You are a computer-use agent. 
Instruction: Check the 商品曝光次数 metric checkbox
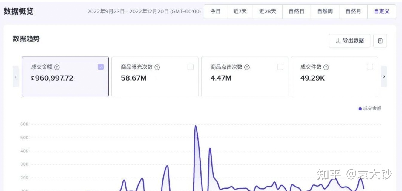(191, 67)
